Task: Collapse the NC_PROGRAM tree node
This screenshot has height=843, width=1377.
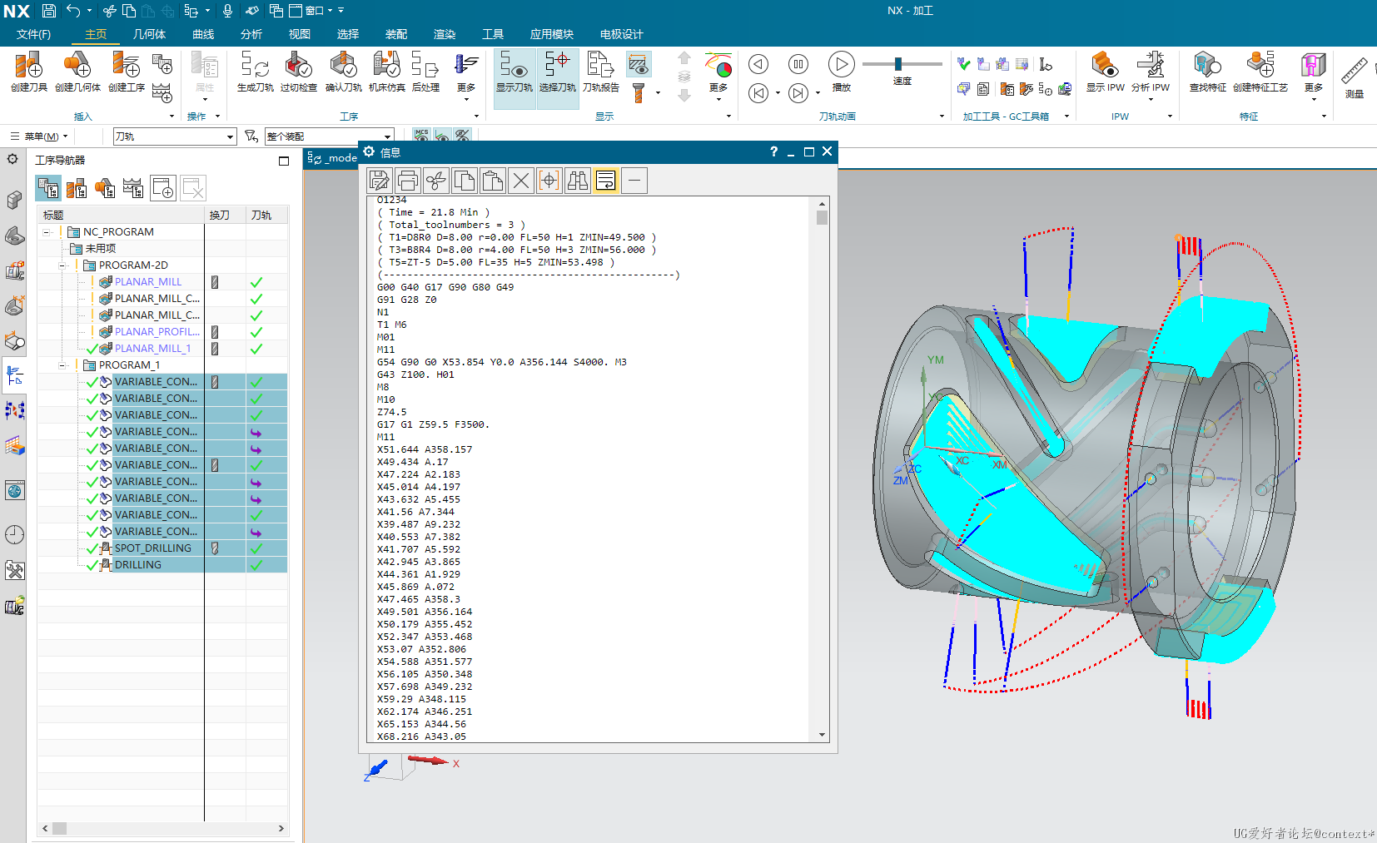Action: click(47, 232)
